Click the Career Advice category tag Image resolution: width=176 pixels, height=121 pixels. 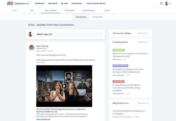tap(118, 81)
